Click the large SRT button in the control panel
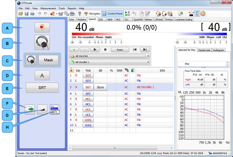The height and width of the screenshot is (157, 233). tap(42, 88)
